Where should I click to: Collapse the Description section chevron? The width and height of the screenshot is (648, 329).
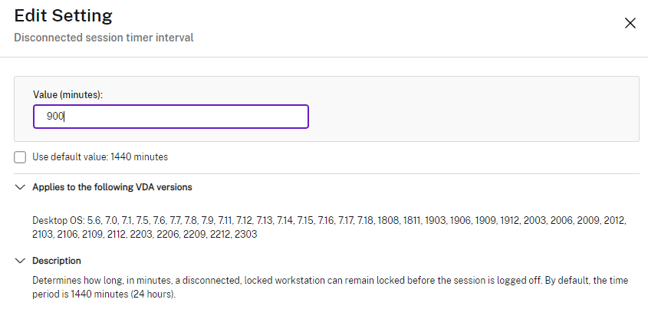[20, 261]
